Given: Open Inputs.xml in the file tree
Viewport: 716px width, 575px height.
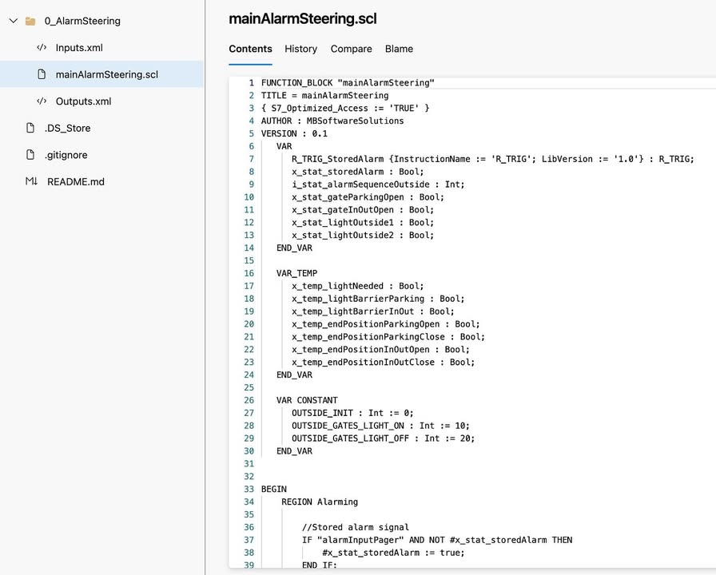Looking at the screenshot, I should point(79,48).
